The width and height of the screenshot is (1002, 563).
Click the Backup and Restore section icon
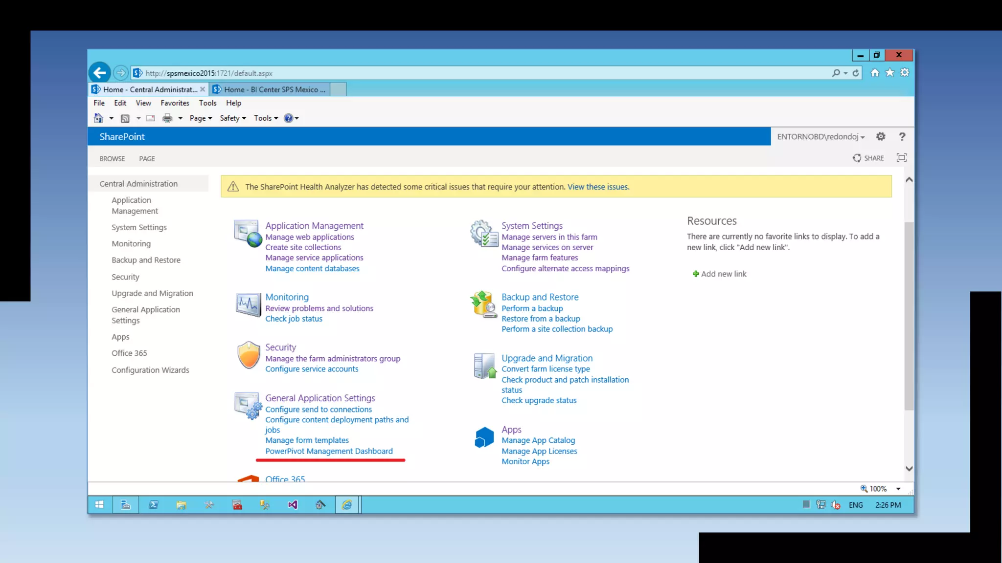tap(484, 304)
